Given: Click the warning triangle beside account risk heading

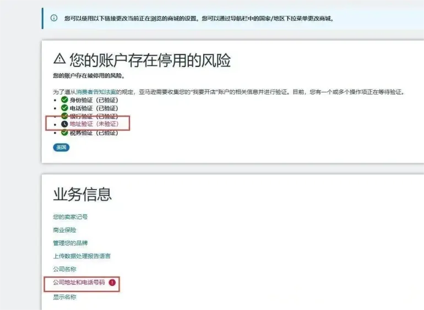Looking at the screenshot, I should click(59, 58).
